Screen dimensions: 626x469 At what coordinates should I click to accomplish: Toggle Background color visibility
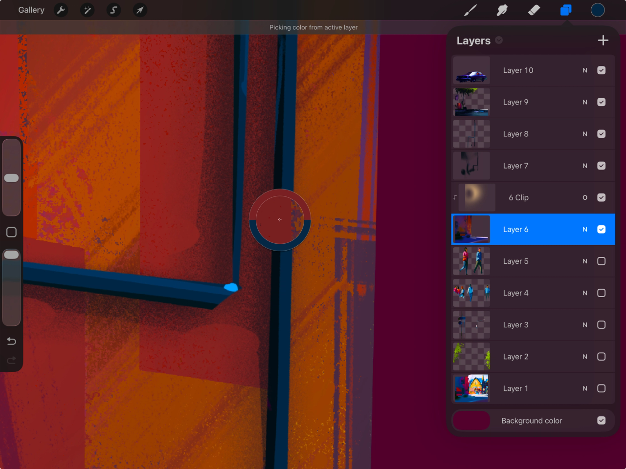pos(602,420)
